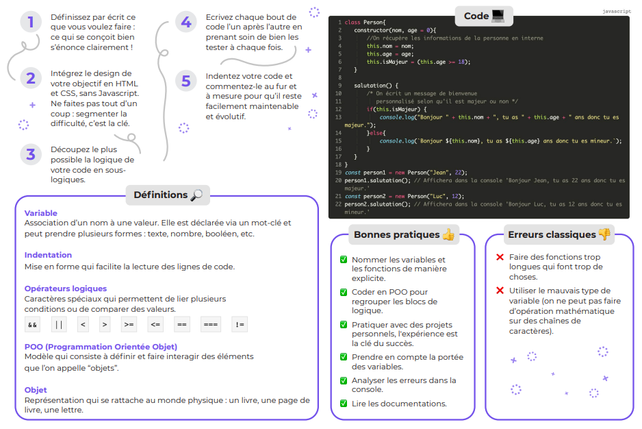This screenshot has width=642, height=429.
Task: Click the keyboard icon next to Code
Action: 500,15
